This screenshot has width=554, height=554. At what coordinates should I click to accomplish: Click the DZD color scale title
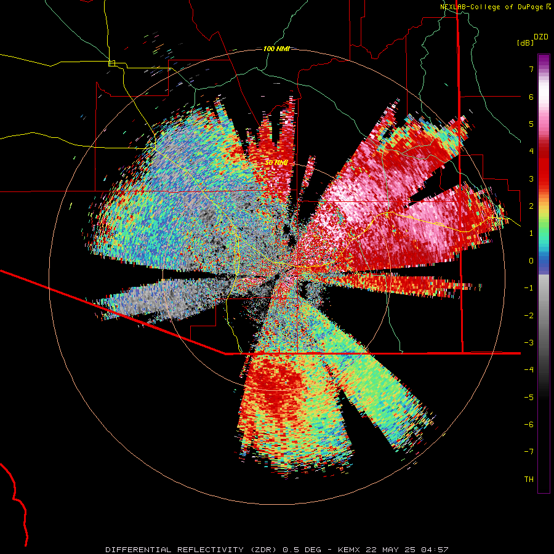[x=541, y=37]
